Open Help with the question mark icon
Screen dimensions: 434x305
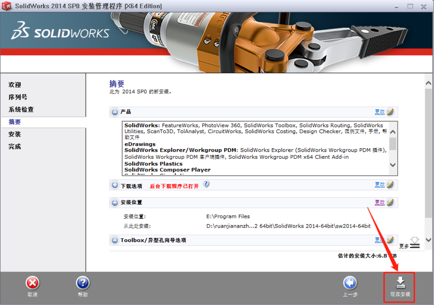pyautogui.click(x=83, y=283)
